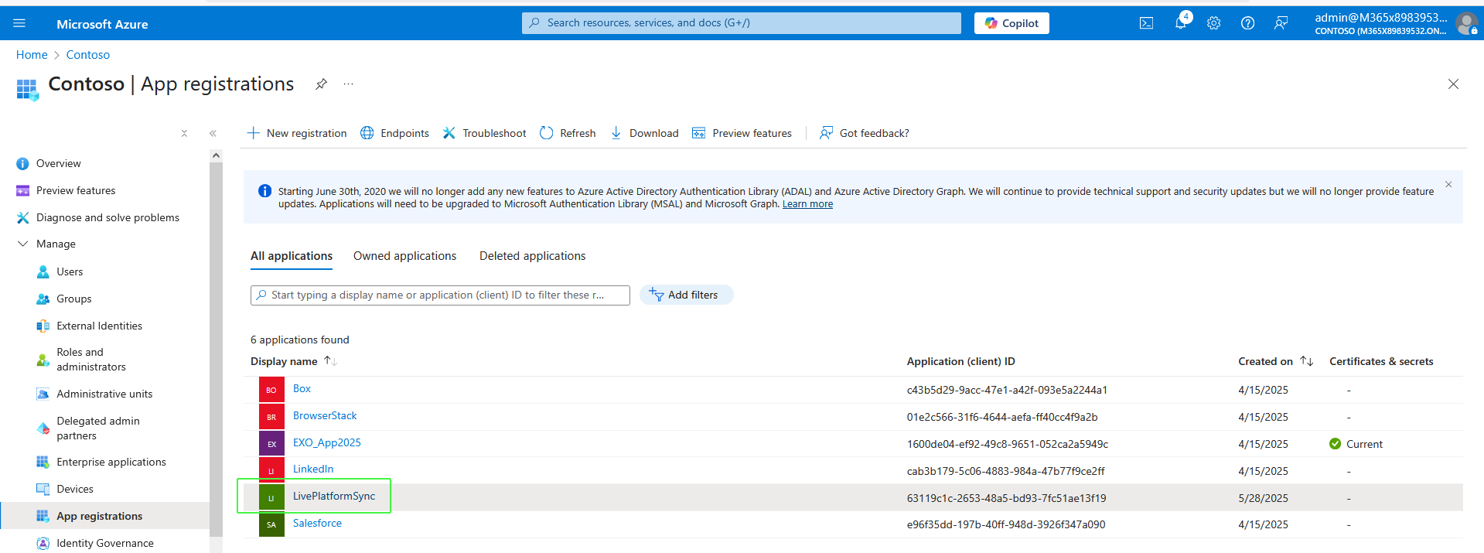Open the Learn more link in banner
This screenshot has height=553, width=1484.
pyautogui.click(x=807, y=204)
